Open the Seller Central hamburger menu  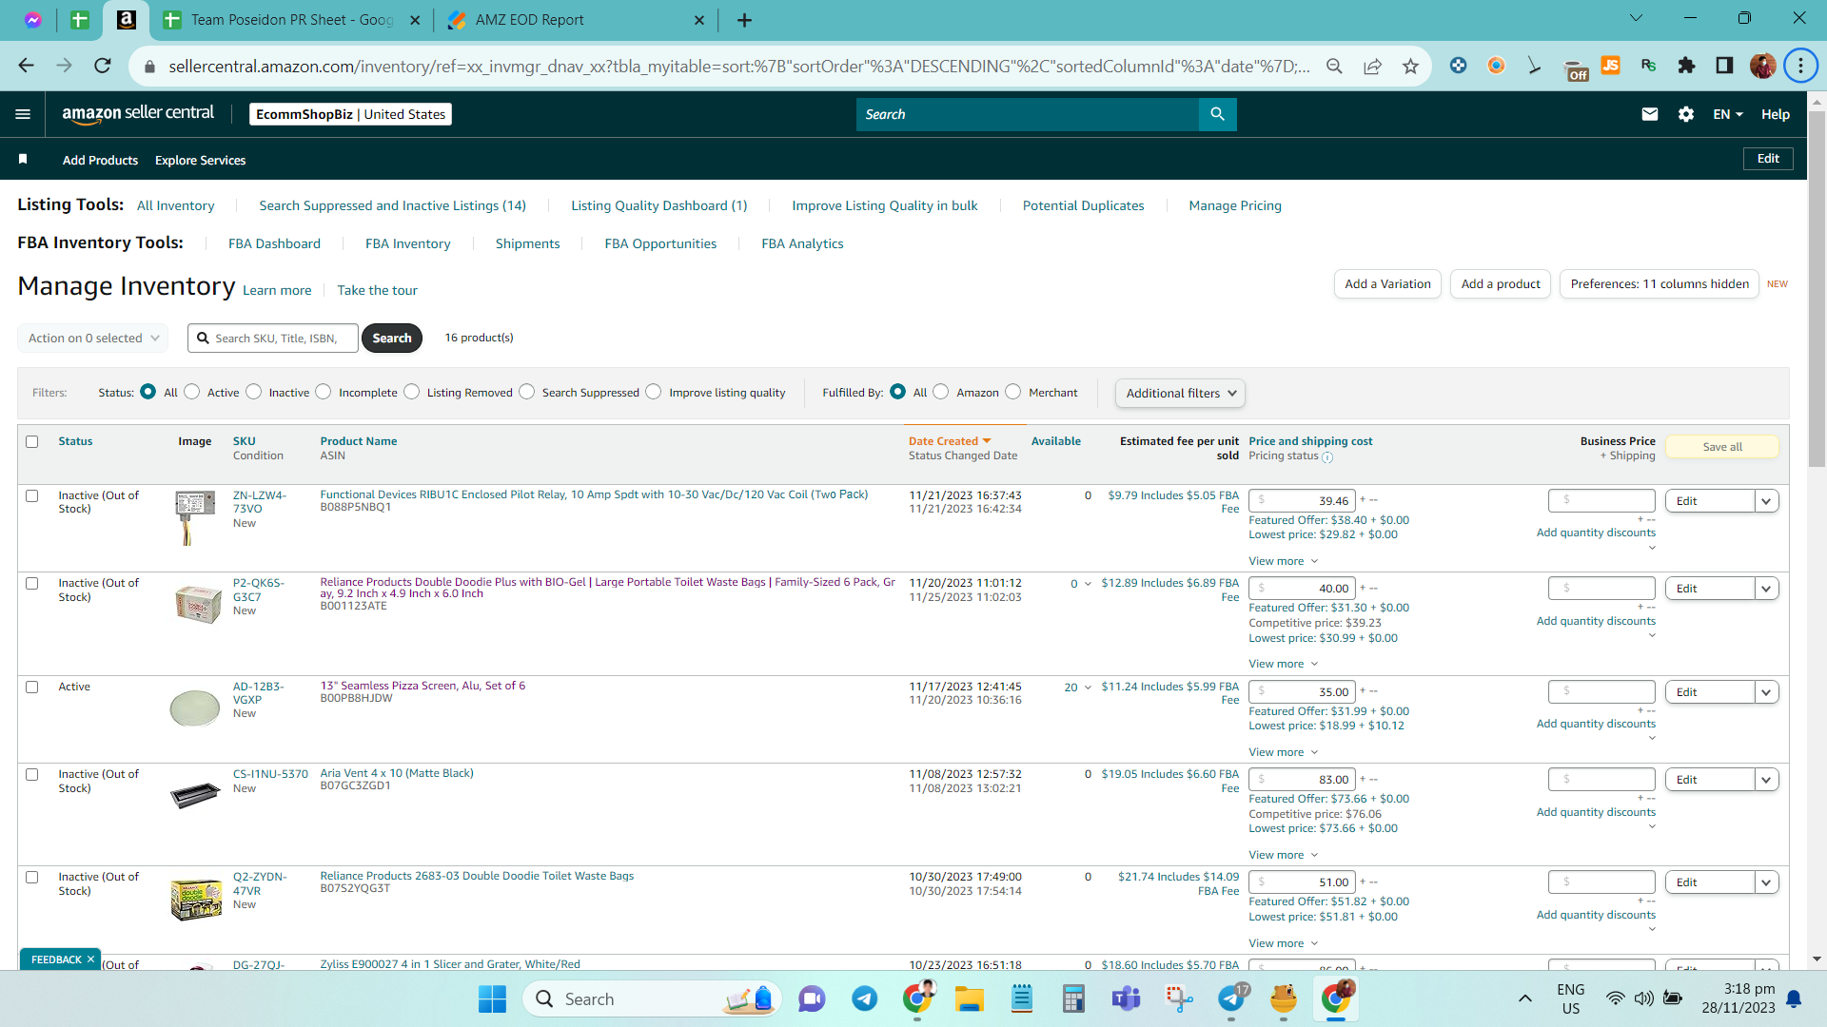[x=23, y=114]
